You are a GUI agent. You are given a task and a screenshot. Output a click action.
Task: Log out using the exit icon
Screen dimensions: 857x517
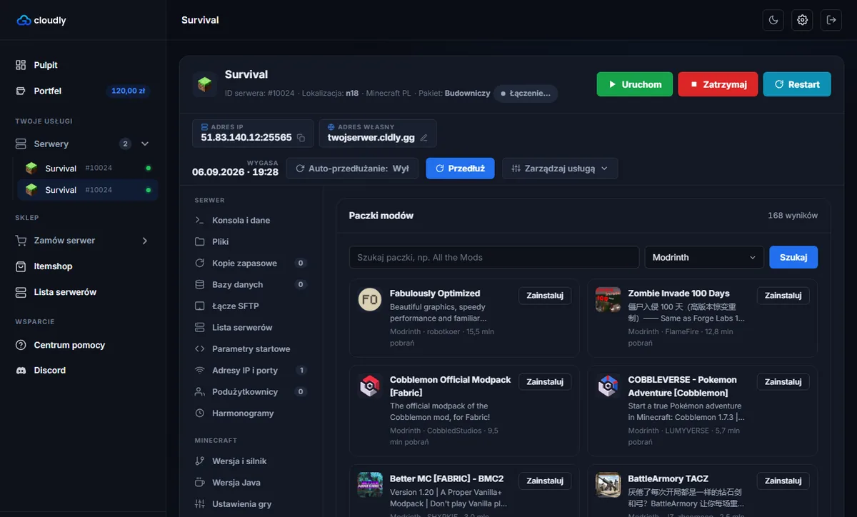831,20
